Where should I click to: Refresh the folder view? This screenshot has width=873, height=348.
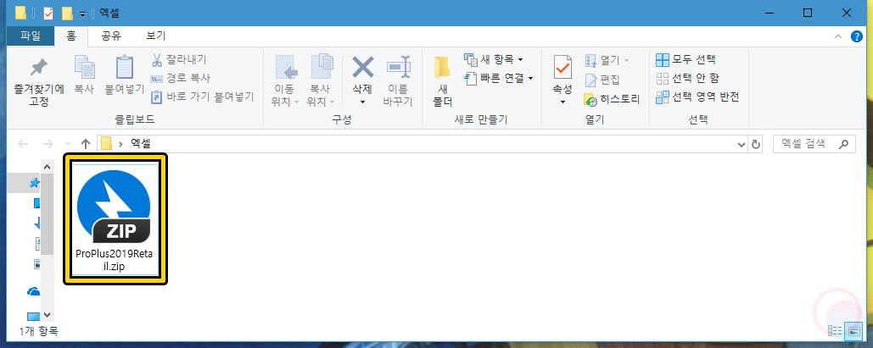[x=756, y=145]
